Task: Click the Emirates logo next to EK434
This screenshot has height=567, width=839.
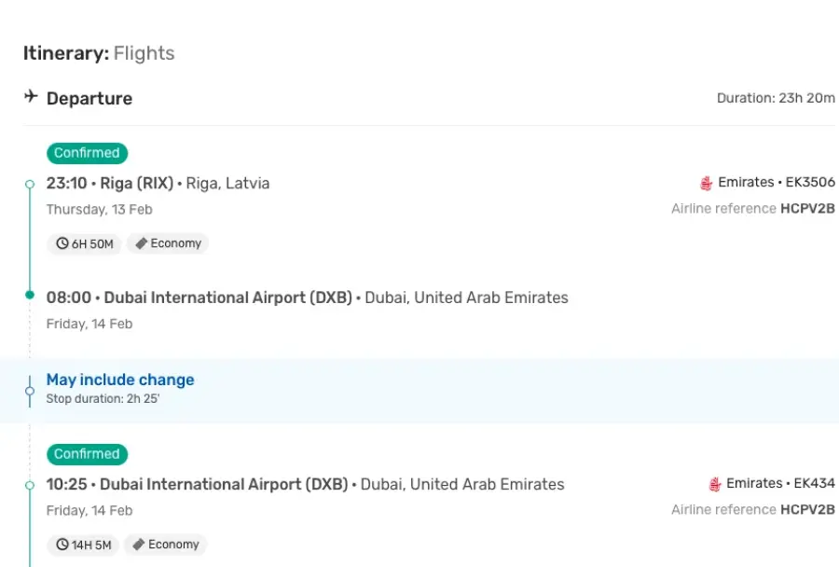Action: (x=715, y=485)
